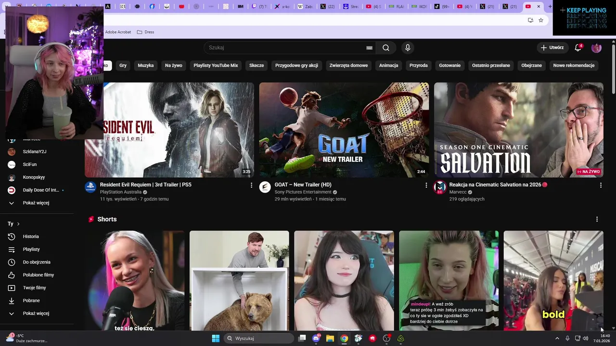The width and height of the screenshot is (616, 346).
Task: Open options menu for Marvecc live video
Action: pos(601,185)
